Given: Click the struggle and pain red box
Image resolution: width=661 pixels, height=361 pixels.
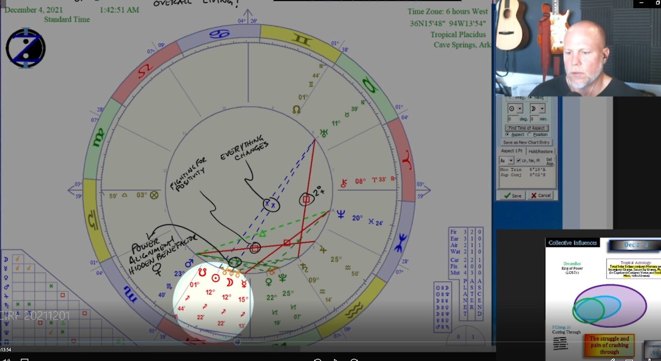Looking at the screenshot, I should click(609, 346).
